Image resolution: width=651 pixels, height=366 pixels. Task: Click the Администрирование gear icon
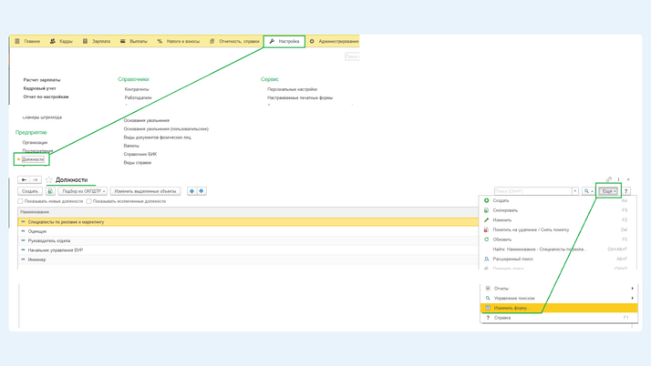point(312,41)
